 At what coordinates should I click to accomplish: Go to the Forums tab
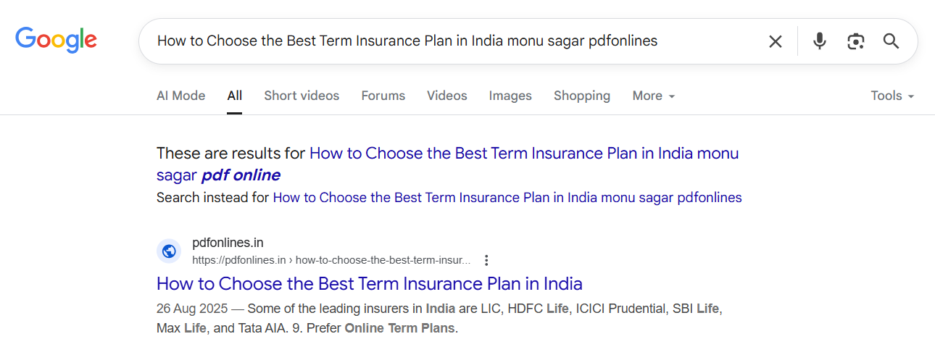click(x=383, y=96)
